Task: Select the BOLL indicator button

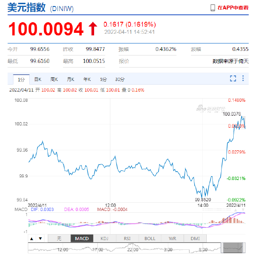Action: (150, 238)
